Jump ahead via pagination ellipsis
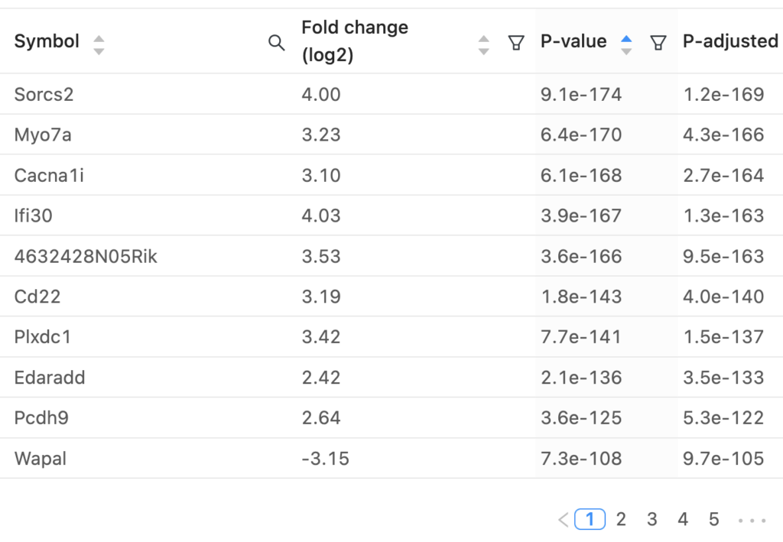Screen dimensions: 783x542 [x=752, y=520]
